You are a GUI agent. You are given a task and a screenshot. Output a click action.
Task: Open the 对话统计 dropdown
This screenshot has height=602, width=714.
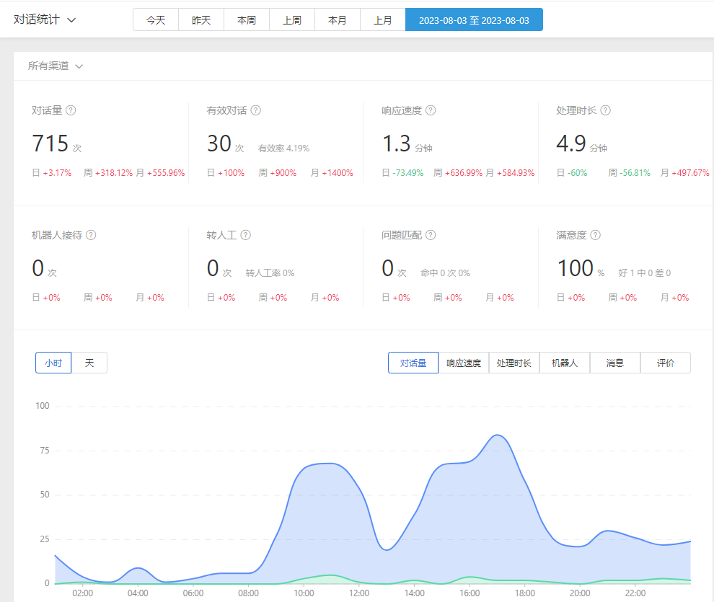45,20
